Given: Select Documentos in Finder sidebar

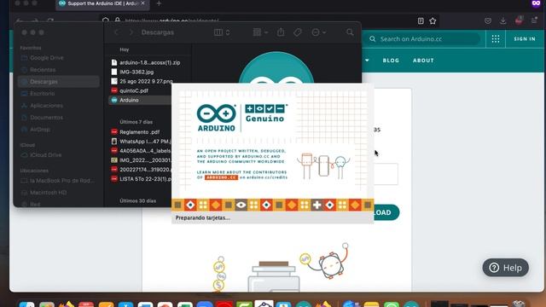Looking at the screenshot, I should point(58,118).
